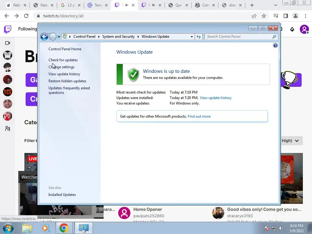This screenshot has height=234, width=312.
Task: Open Windows Update help icon
Action: (x=275, y=46)
